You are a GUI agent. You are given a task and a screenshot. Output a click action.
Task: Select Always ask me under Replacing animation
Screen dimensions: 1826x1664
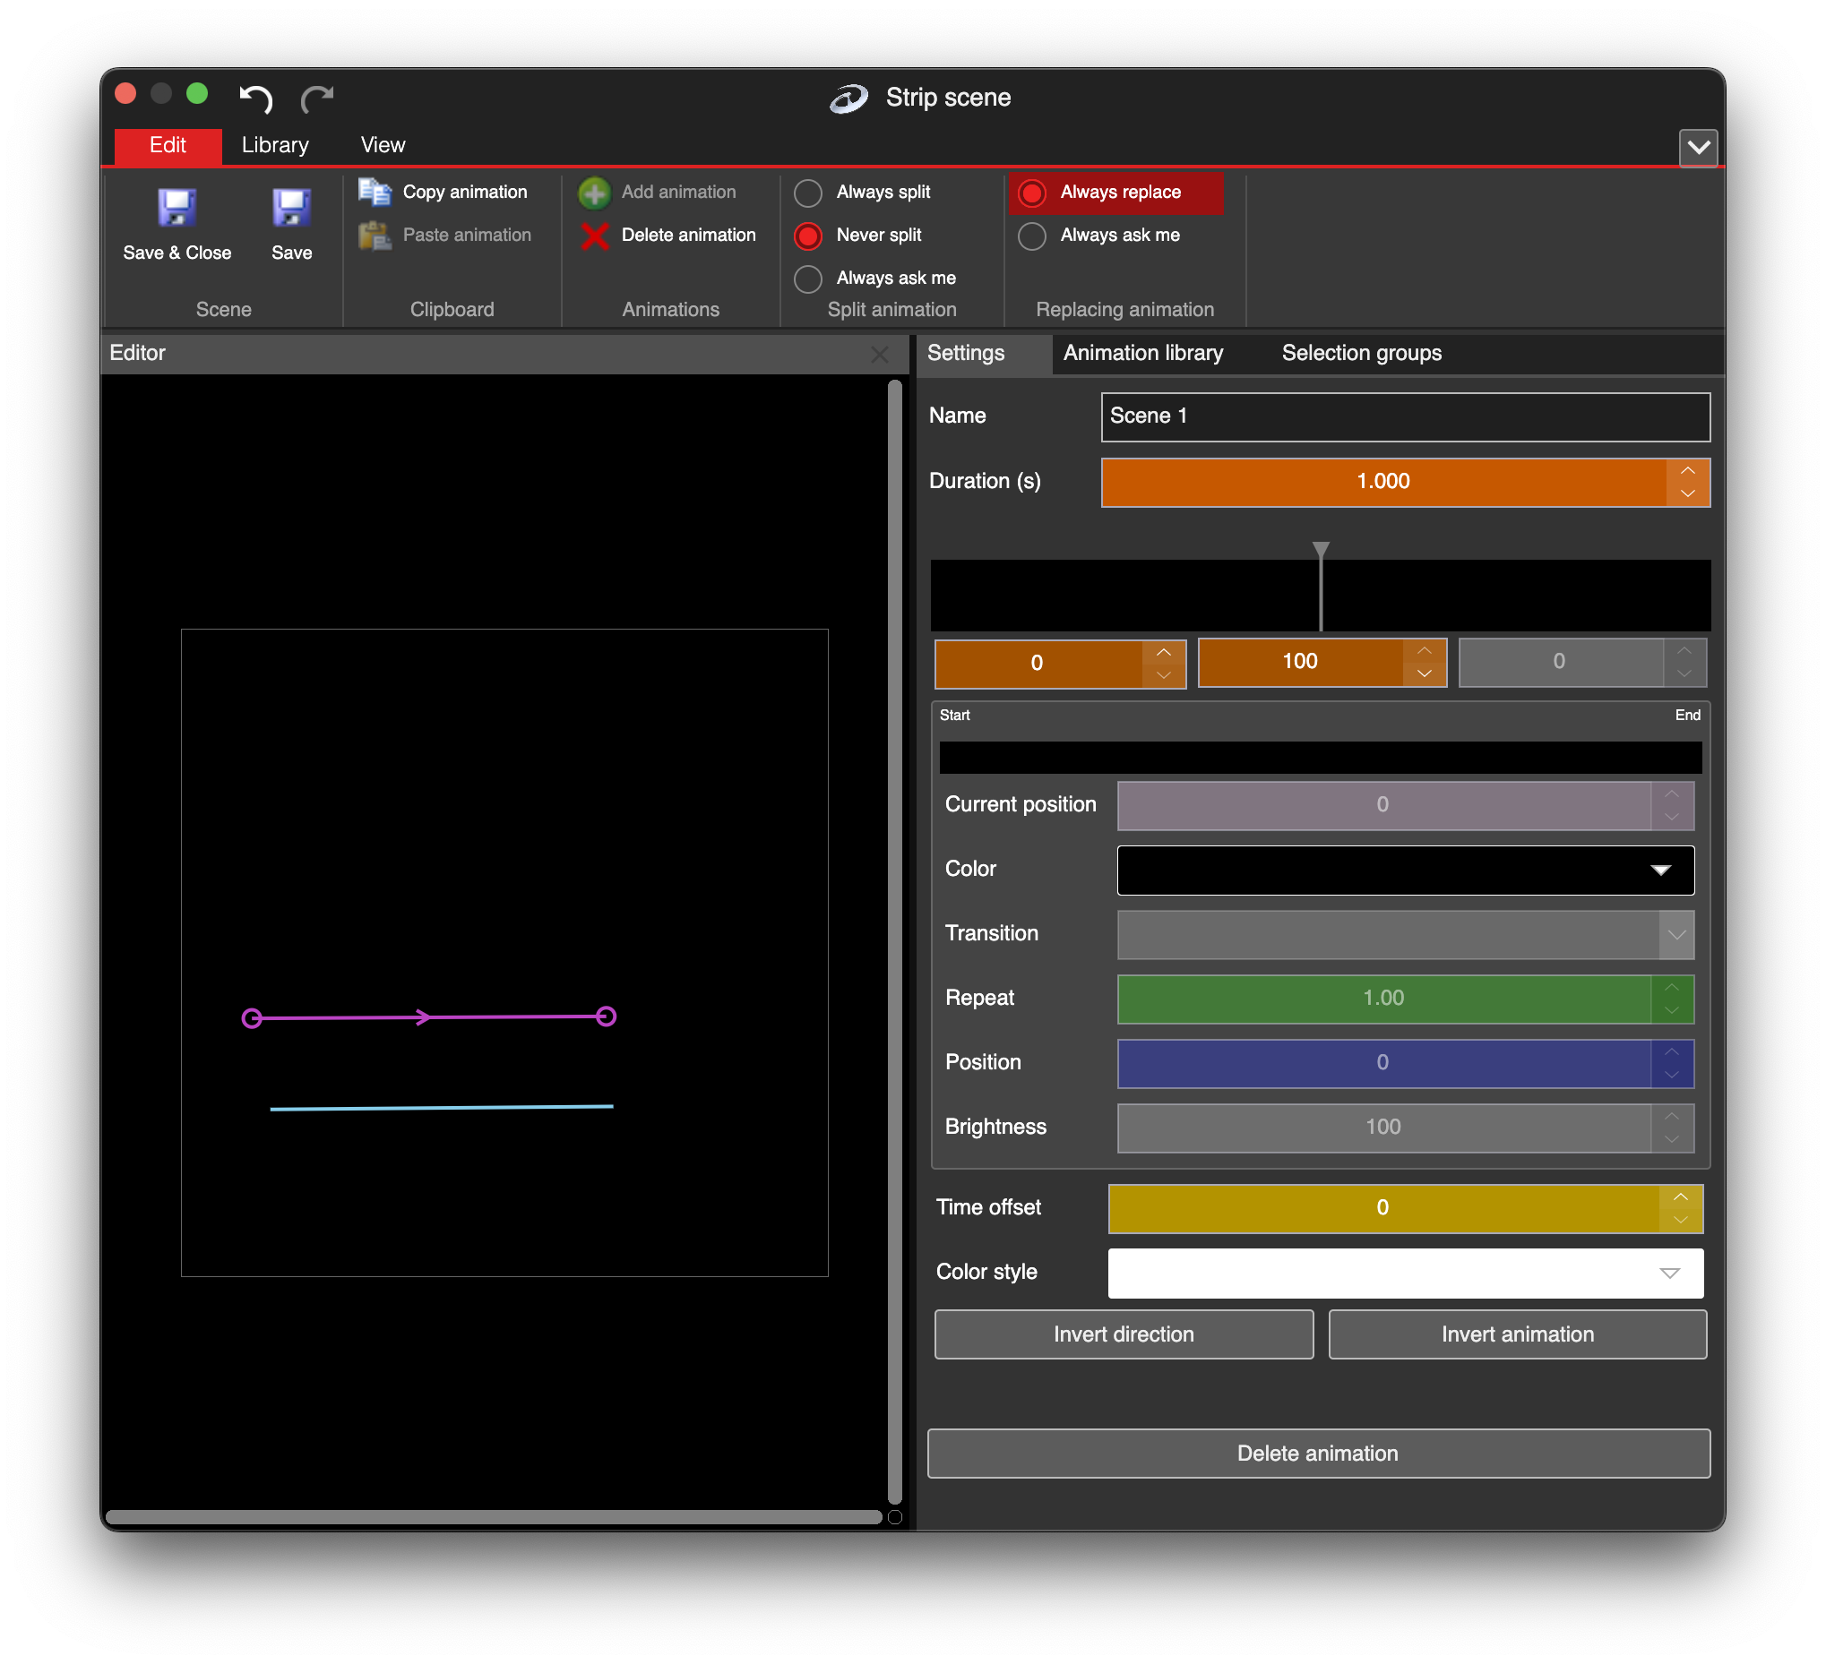click(1031, 236)
